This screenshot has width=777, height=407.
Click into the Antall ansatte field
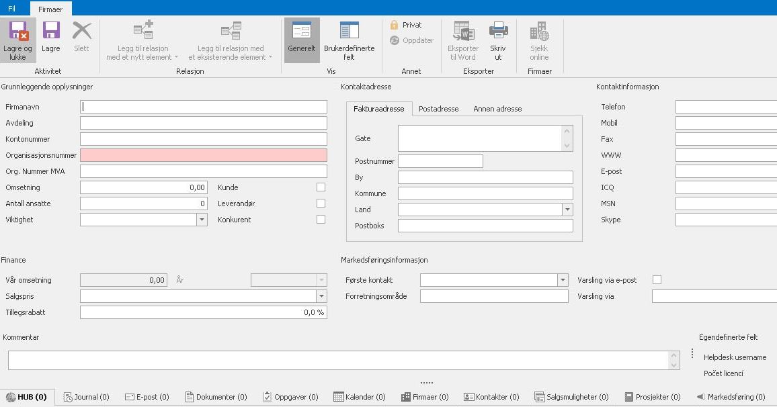tap(144, 203)
